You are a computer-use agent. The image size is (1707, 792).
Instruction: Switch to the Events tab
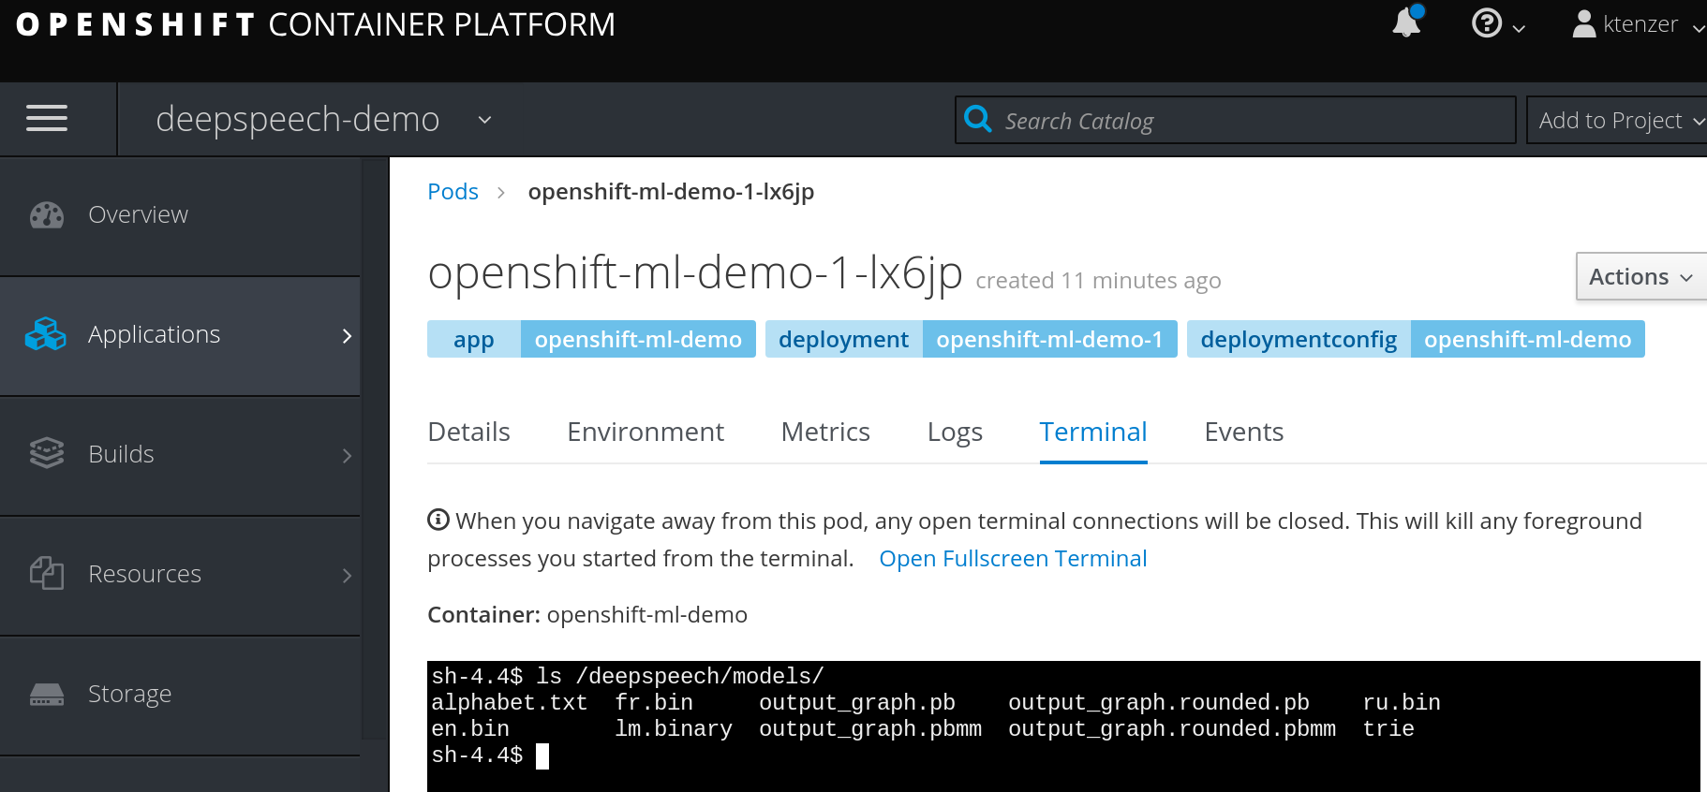coord(1243,432)
